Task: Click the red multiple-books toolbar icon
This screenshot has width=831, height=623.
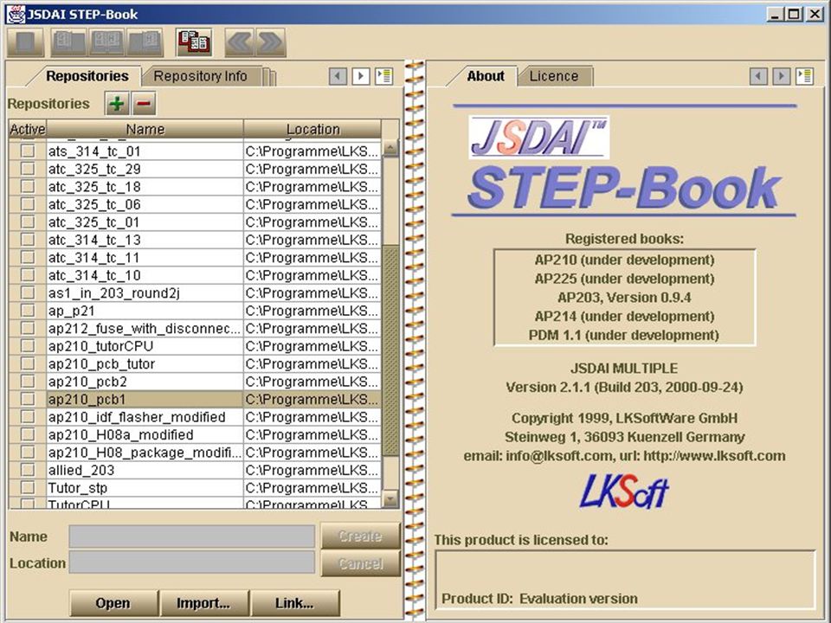Action: (x=194, y=42)
